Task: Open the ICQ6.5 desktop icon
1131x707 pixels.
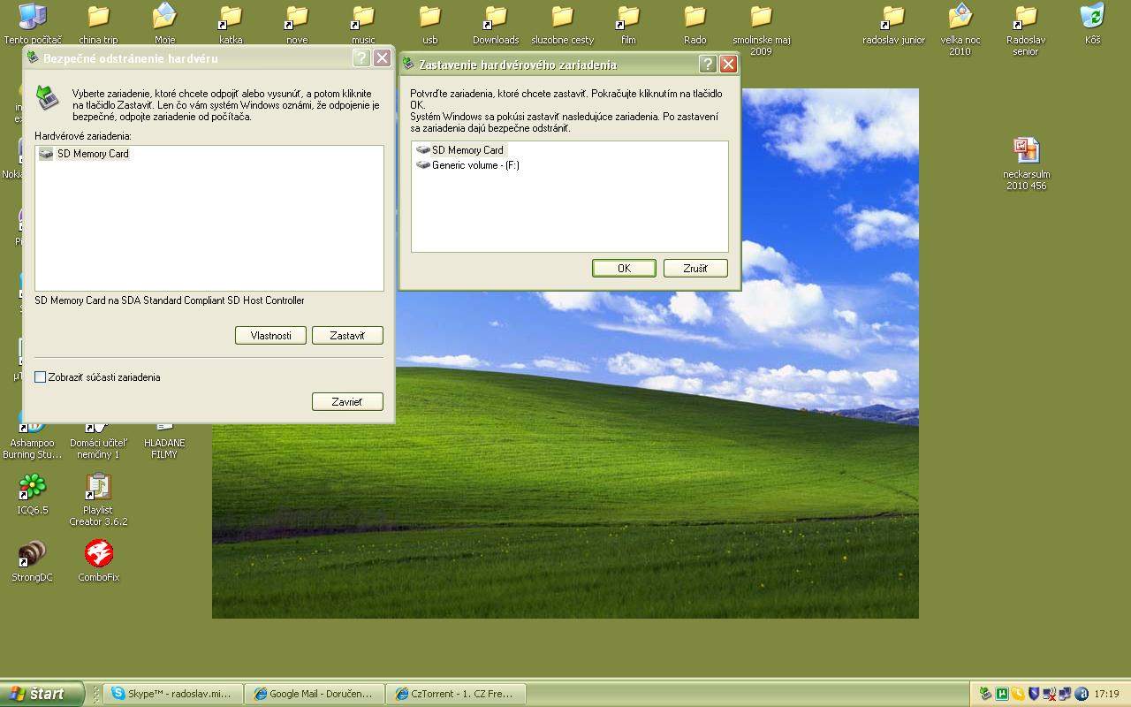Action: [32, 488]
